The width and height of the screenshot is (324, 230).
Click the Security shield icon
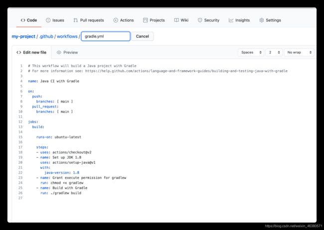200,20
